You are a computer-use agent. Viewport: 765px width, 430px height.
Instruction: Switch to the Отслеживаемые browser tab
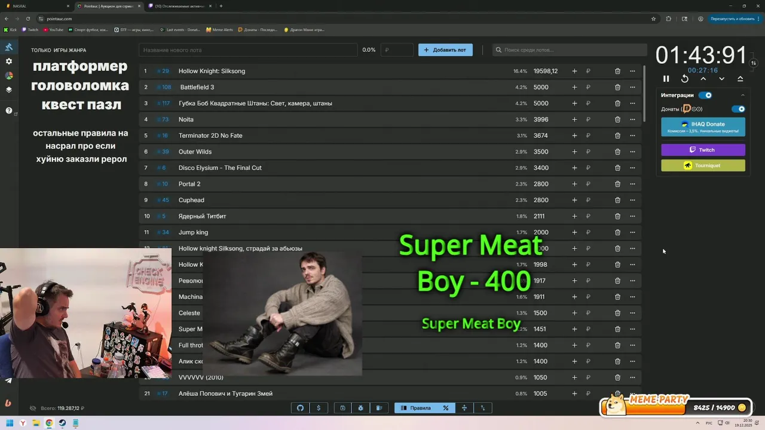pyautogui.click(x=179, y=6)
